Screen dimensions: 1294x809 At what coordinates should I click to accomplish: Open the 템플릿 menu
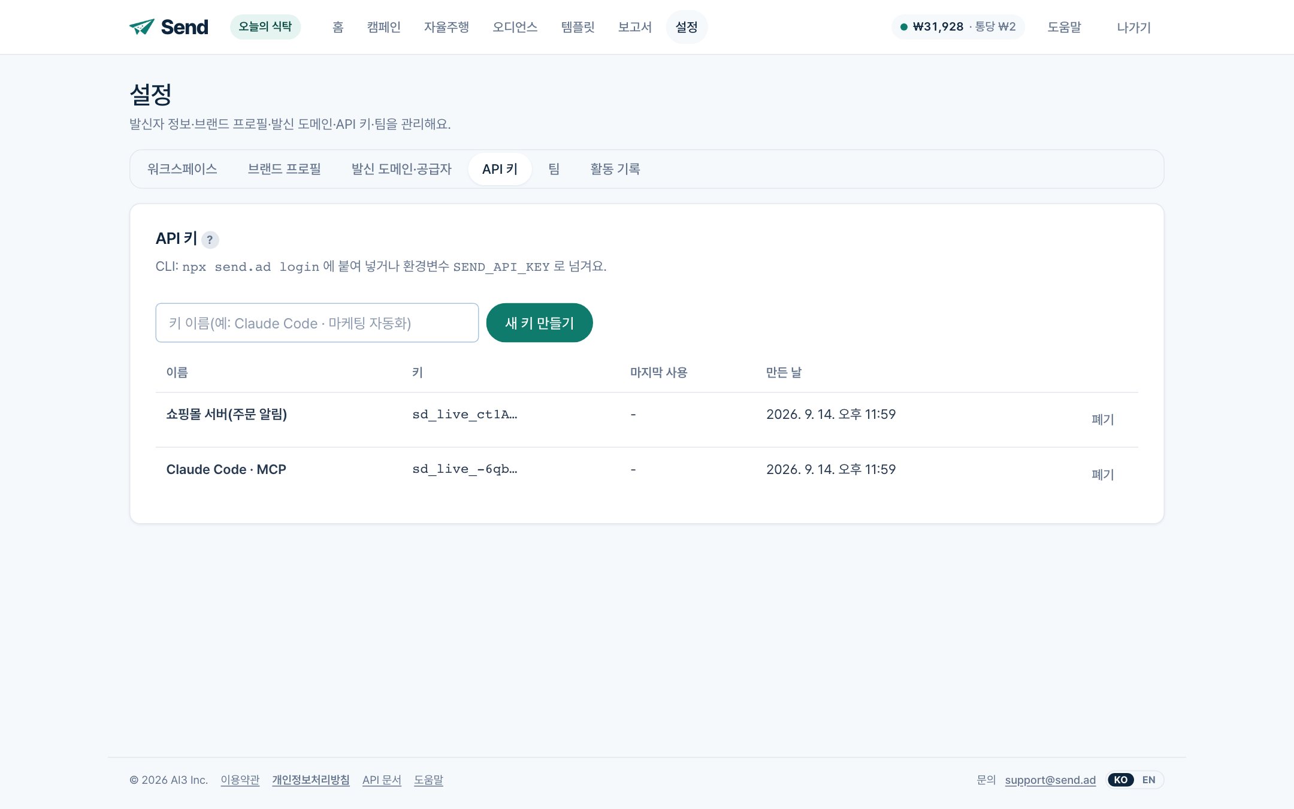click(578, 27)
